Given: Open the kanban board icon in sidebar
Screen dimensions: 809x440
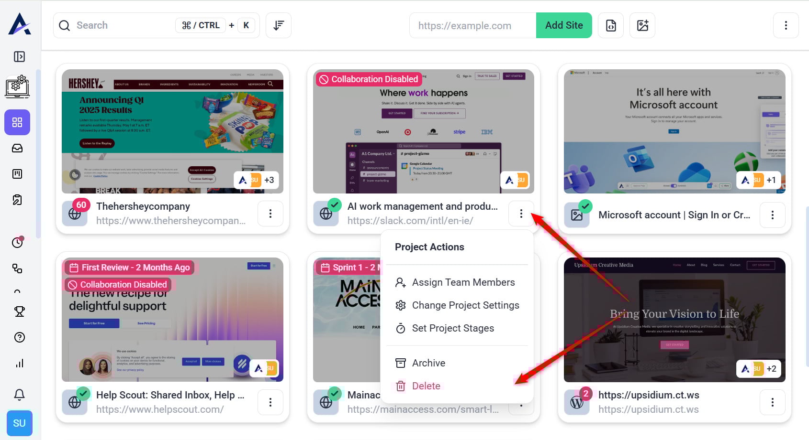Looking at the screenshot, I should [x=17, y=174].
